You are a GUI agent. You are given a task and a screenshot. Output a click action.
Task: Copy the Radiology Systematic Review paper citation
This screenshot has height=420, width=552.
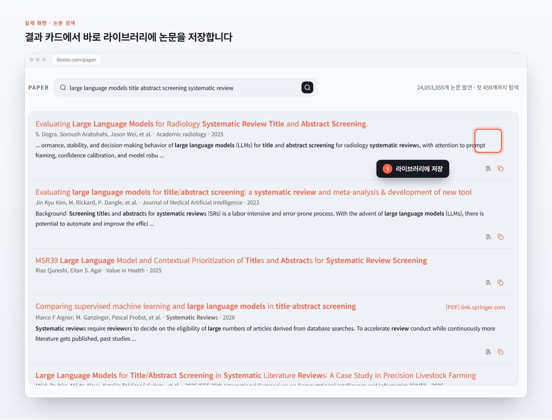pyautogui.click(x=500, y=168)
